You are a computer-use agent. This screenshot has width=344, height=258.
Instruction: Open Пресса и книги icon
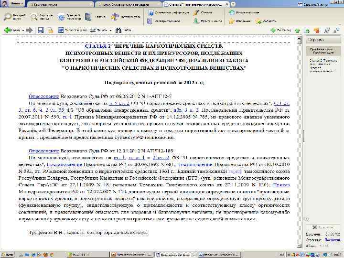click(x=196, y=21)
